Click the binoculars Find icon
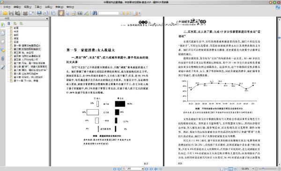Screen dimensions: 281x171 [95, 13]
